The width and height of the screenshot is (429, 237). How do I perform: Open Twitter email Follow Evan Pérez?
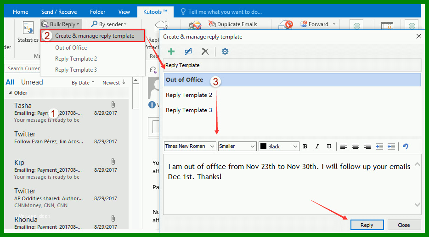tap(66, 141)
